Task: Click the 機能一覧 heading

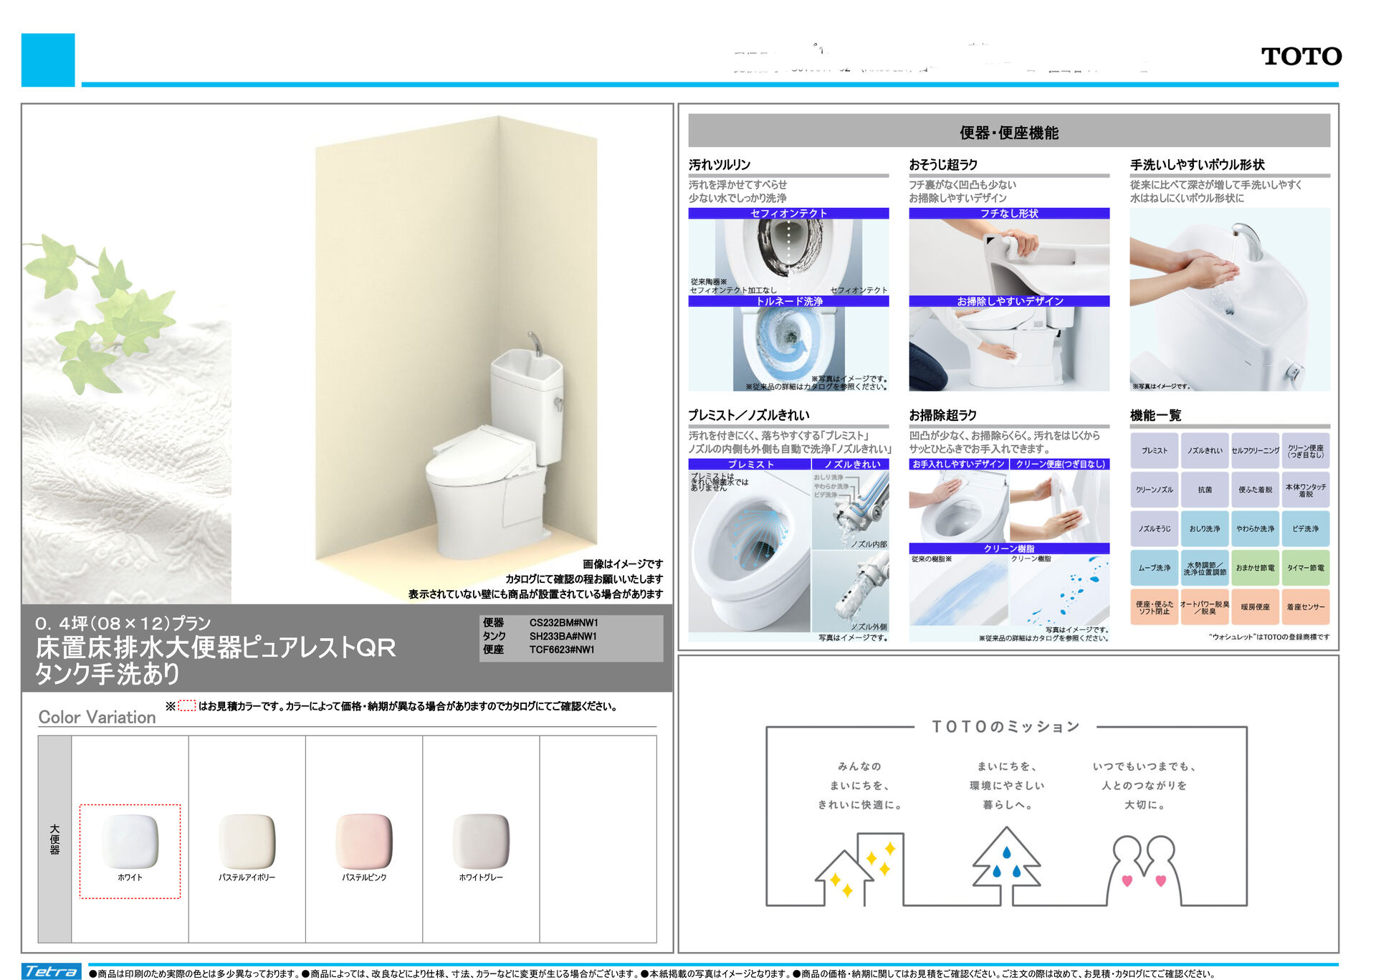Action: coord(1155,415)
